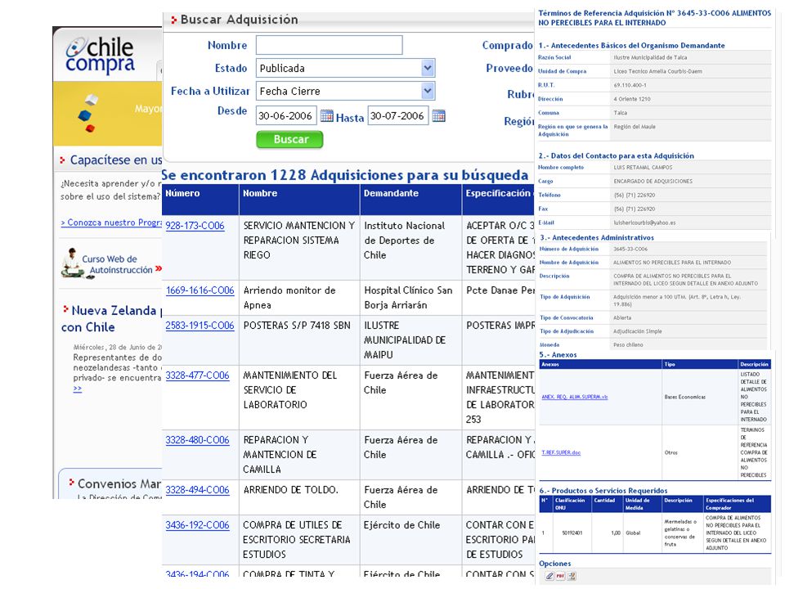Image resolution: width=785 pixels, height=589 pixels.
Task: Open acquisition 1669-1616-CO06
Action: tap(200, 290)
